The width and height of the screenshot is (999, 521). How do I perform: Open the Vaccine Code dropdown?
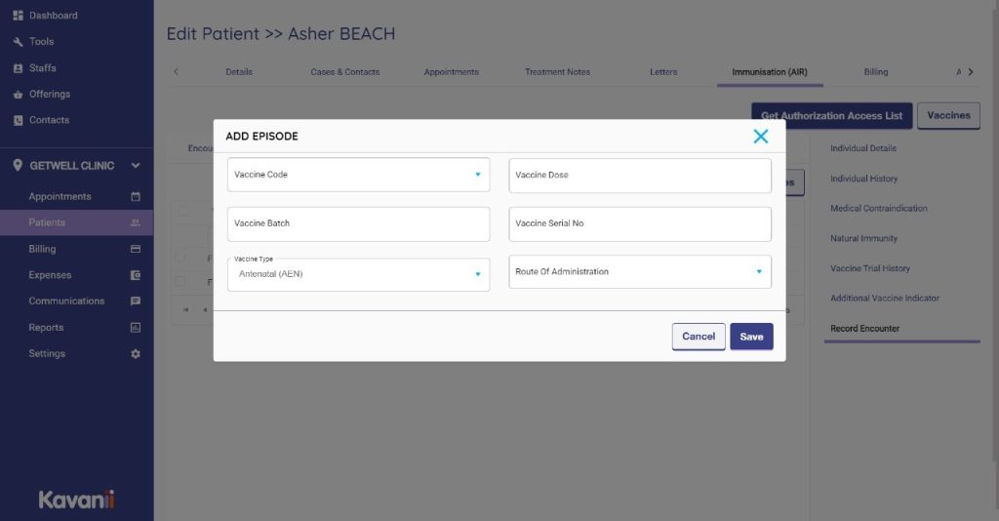coord(477,175)
